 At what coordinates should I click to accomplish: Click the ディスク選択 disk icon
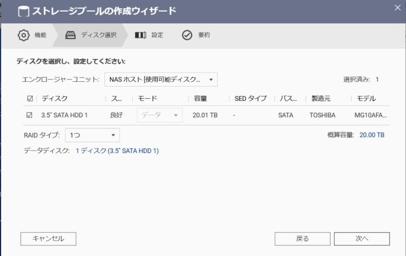tap(70, 35)
